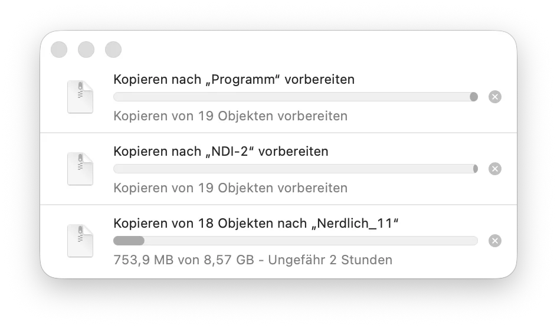Stop the copy to NDI-2
Viewport: 557px width, 328px height.
(495, 169)
